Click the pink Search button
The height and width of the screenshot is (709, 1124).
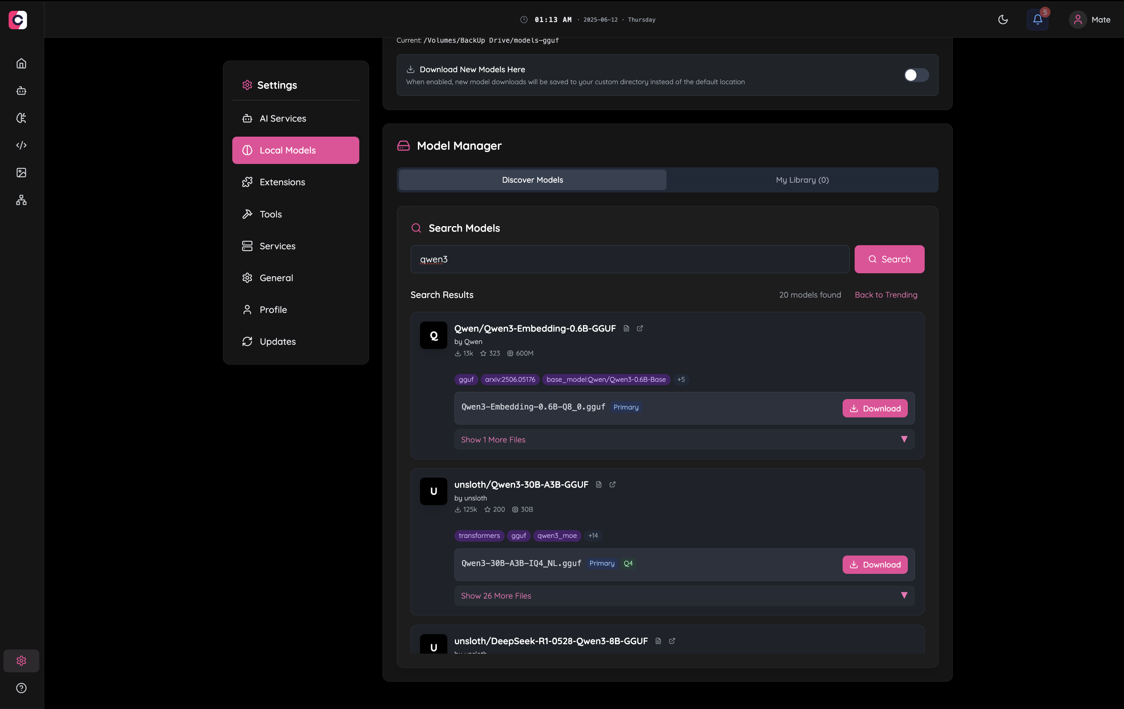click(889, 259)
